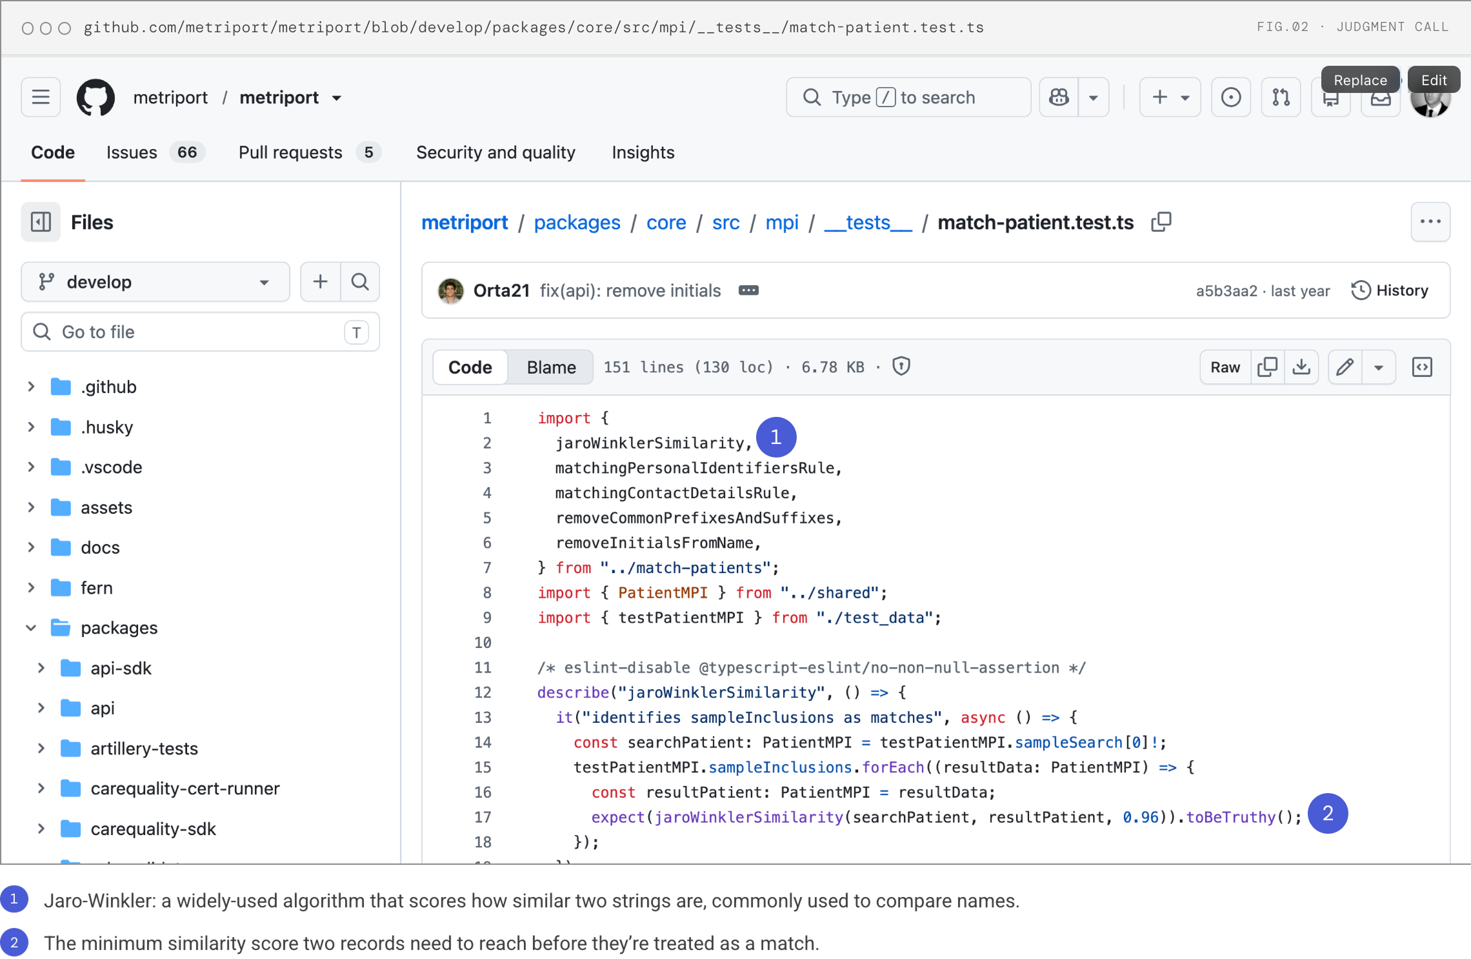Open the carequality-cert-runner folder

point(185,788)
